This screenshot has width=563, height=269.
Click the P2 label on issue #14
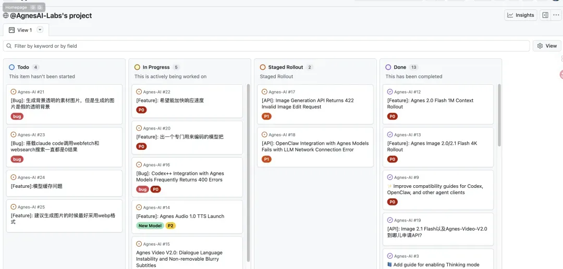[x=170, y=226]
